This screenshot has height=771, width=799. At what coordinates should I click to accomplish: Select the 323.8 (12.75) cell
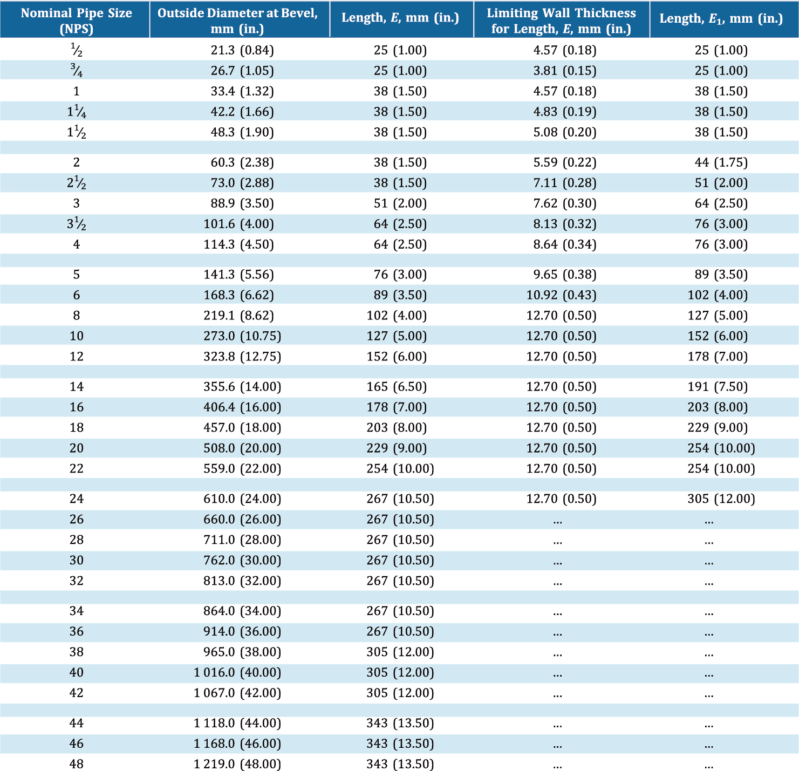[242, 357]
